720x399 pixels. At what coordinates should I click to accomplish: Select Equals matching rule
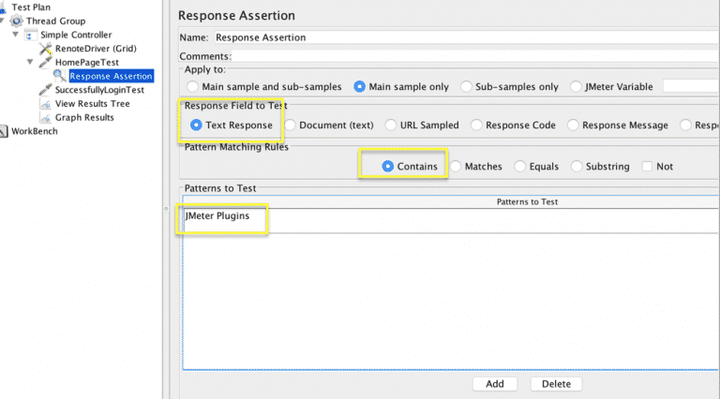(x=536, y=167)
